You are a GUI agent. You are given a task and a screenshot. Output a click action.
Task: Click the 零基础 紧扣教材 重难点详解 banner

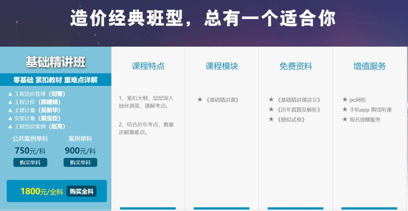click(x=56, y=80)
